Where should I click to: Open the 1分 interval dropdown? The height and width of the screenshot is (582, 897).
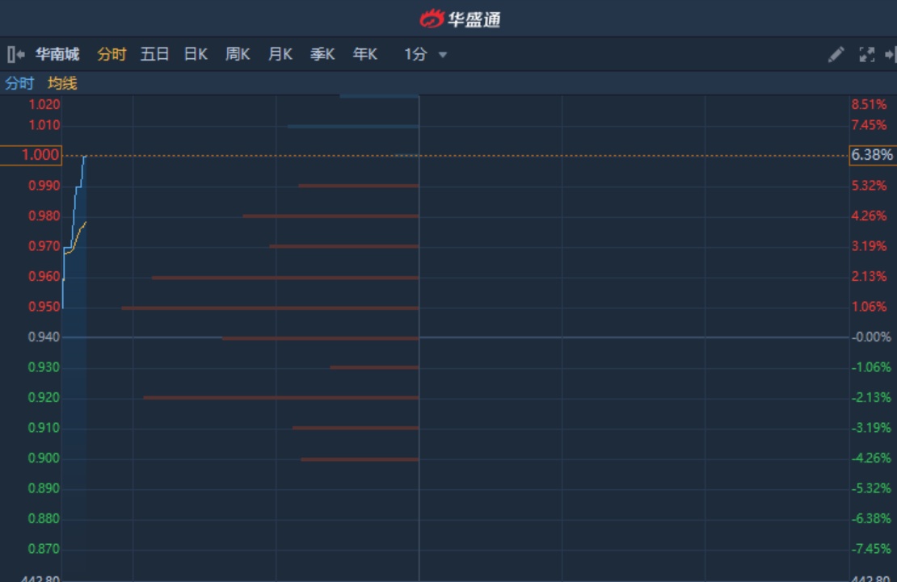[426, 54]
